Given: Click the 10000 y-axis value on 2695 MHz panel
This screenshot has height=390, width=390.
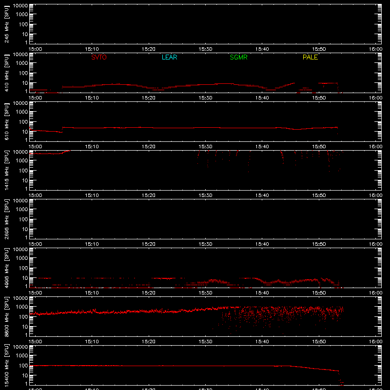Looking at the screenshot, I should pyautogui.click(x=20, y=201).
